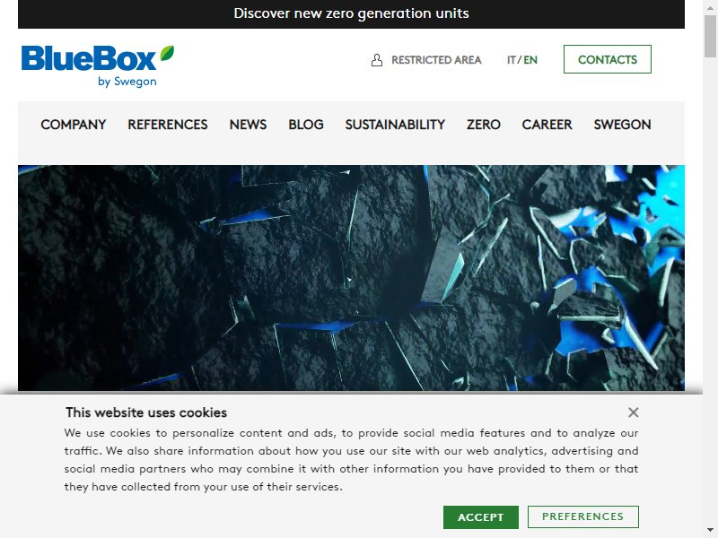Close the cookie banner with the X icon
Screen dimensions: 718x538
tap(634, 412)
